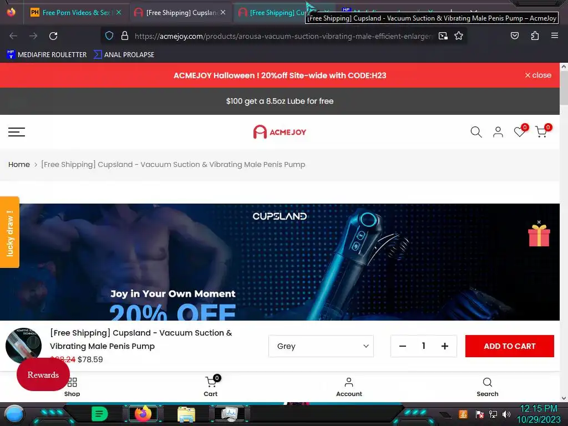This screenshot has width=568, height=426.
Task: Open the Firefox application menu
Action: pyautogui.click(x=554, y=35)
